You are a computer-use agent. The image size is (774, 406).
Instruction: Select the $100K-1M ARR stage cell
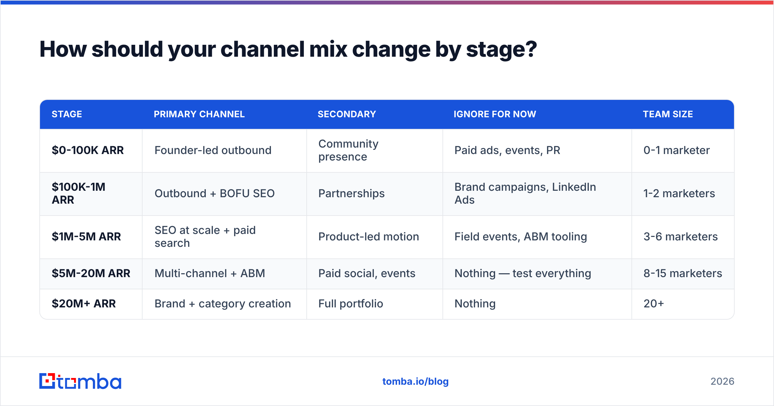point(91,194)
